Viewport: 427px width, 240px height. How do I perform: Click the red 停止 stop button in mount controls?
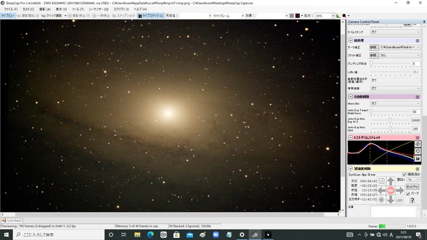pos(390,191)
